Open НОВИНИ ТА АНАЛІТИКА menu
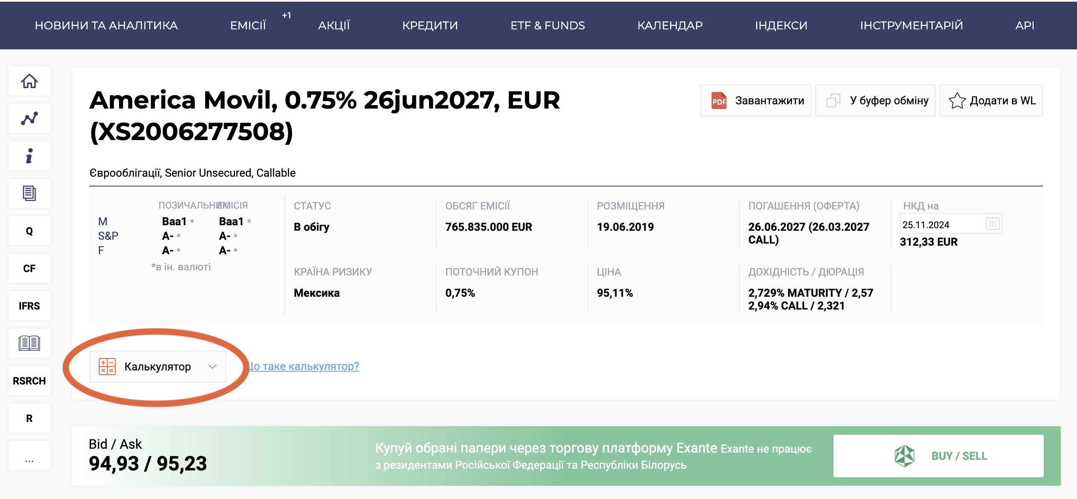The height and width of the screenshot is (499, 1077). 106,26
